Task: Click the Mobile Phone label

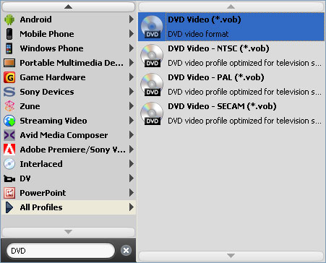Action: pyautogui.click(x=47, y=34)
